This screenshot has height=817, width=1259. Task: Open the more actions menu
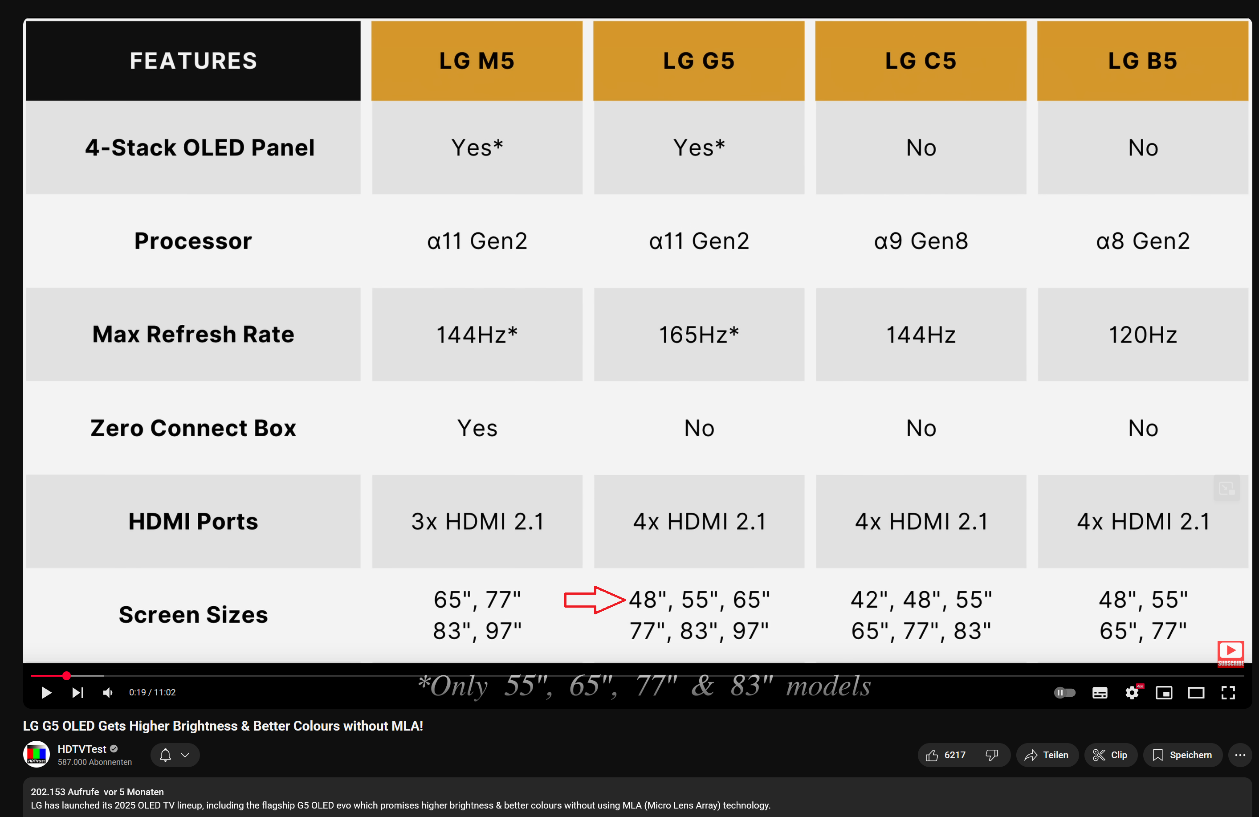click(1240, 755)
